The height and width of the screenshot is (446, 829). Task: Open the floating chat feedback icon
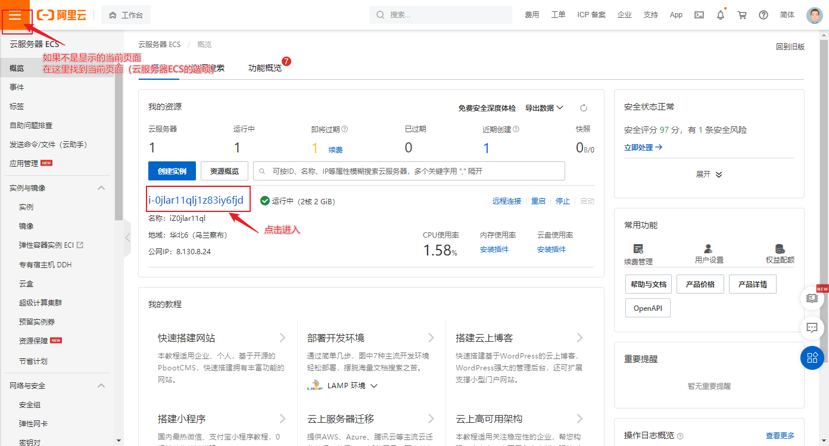point(812,328)
